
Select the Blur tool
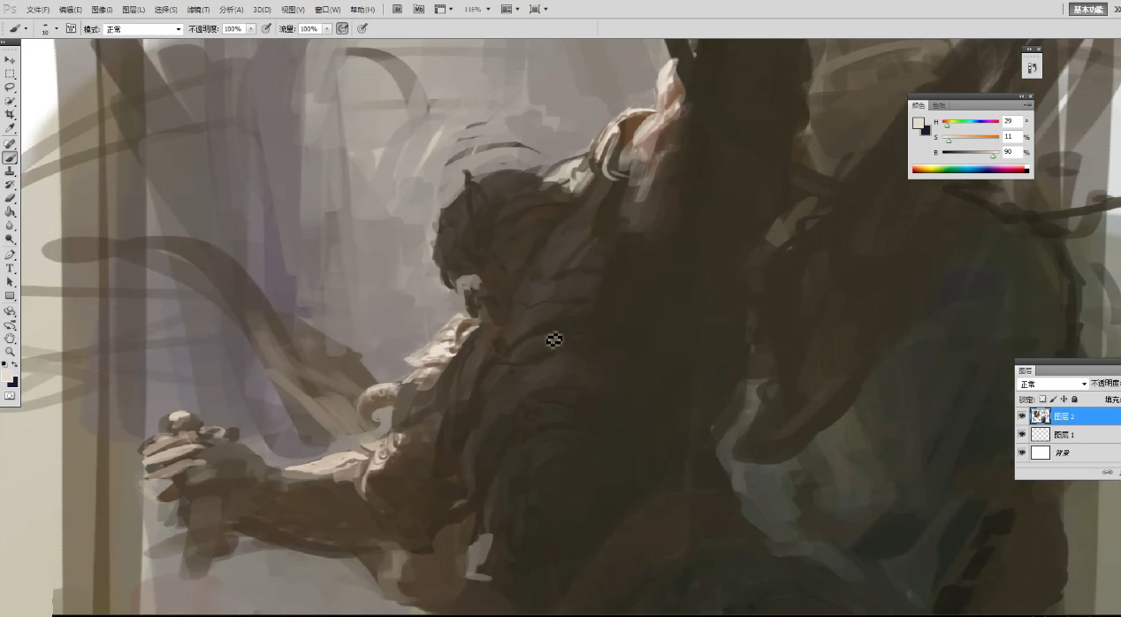pyautogui.click(x=11, y=225)
